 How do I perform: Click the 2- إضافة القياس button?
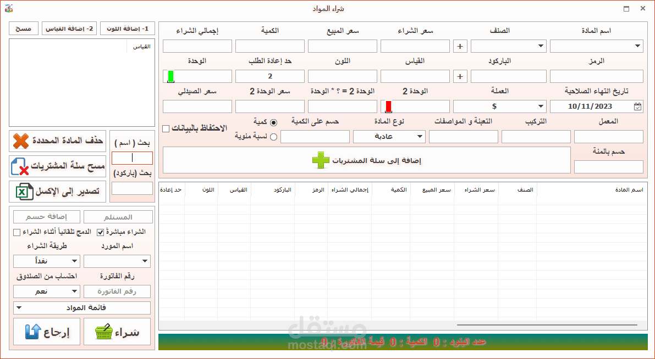click(69, 29)
